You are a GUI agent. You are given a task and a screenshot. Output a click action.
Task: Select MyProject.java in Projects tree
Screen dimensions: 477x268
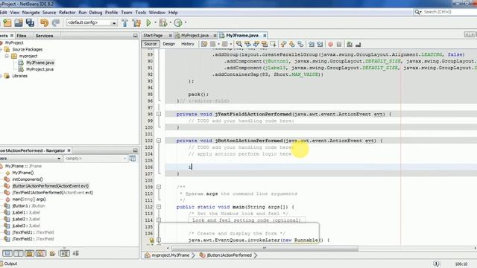pyautogui.click(x=40, y=69)
